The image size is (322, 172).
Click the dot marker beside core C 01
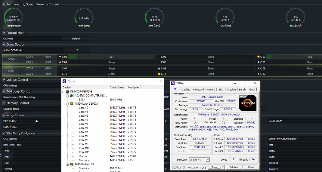coord(60,57)
